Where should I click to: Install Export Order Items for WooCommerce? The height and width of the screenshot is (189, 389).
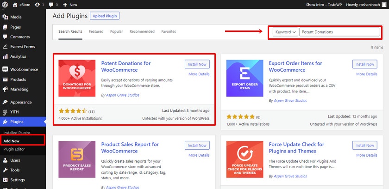pos(365,64)
